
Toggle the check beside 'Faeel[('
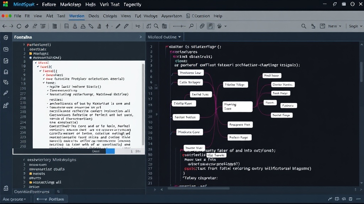pyautogui.click(x=41, y=71)
